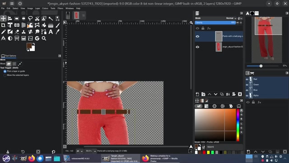Create a new layer in Layers panel

(x=197, y=94)
